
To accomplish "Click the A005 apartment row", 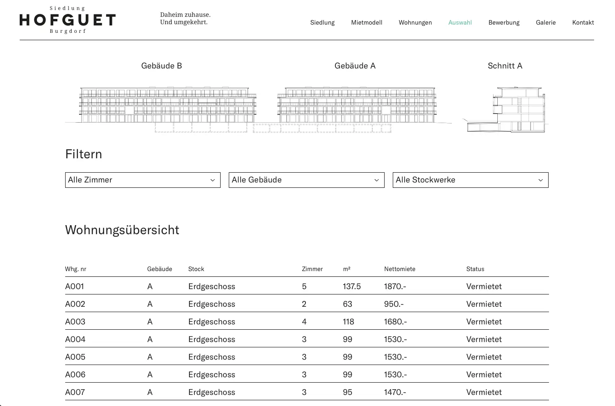I will pos(75,357).
